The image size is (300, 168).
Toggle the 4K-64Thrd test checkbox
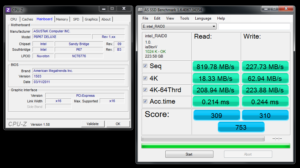tap(145, 90)
